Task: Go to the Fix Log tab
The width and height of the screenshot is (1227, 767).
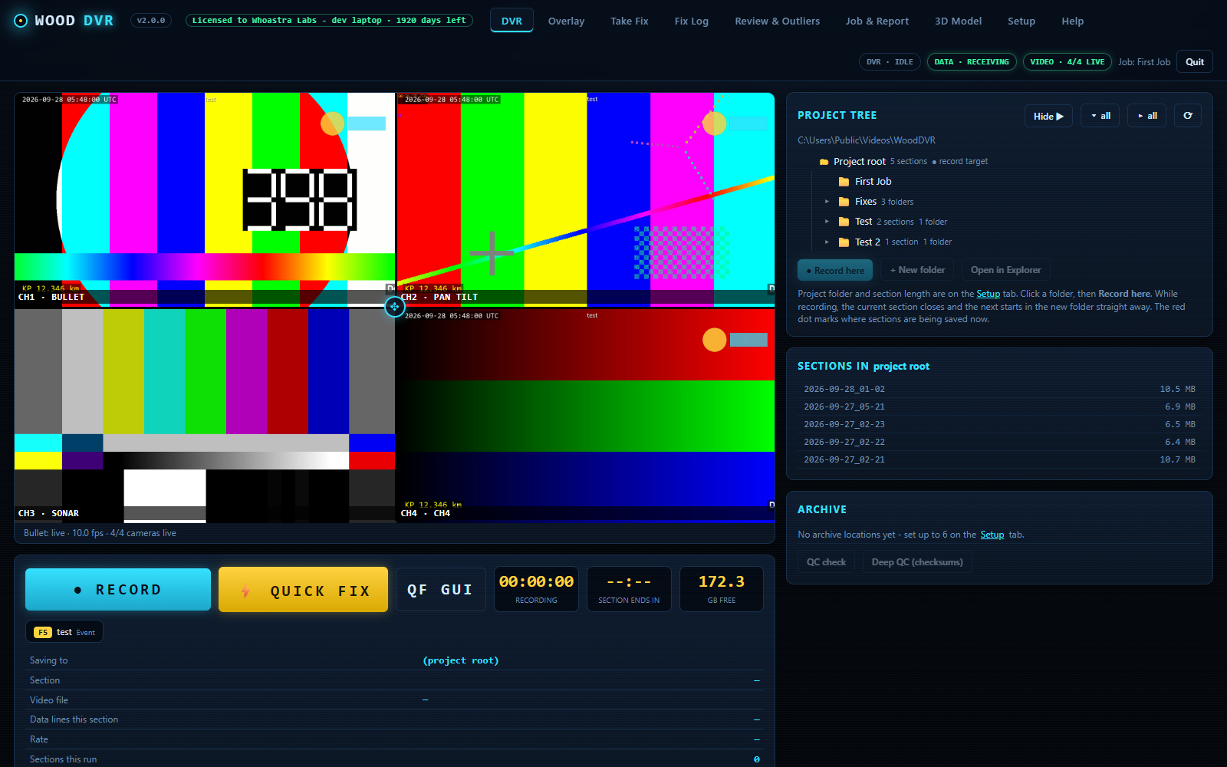Action: (x=692, y=21)
